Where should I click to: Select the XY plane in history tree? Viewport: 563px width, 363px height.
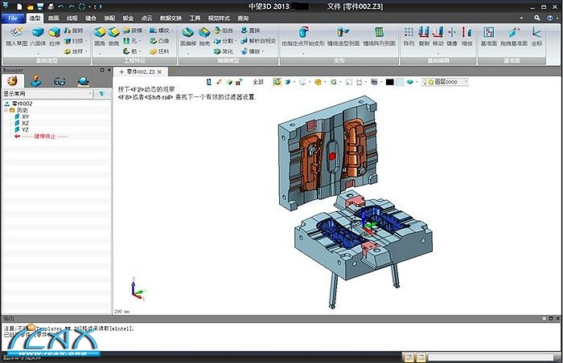[26, 116]
